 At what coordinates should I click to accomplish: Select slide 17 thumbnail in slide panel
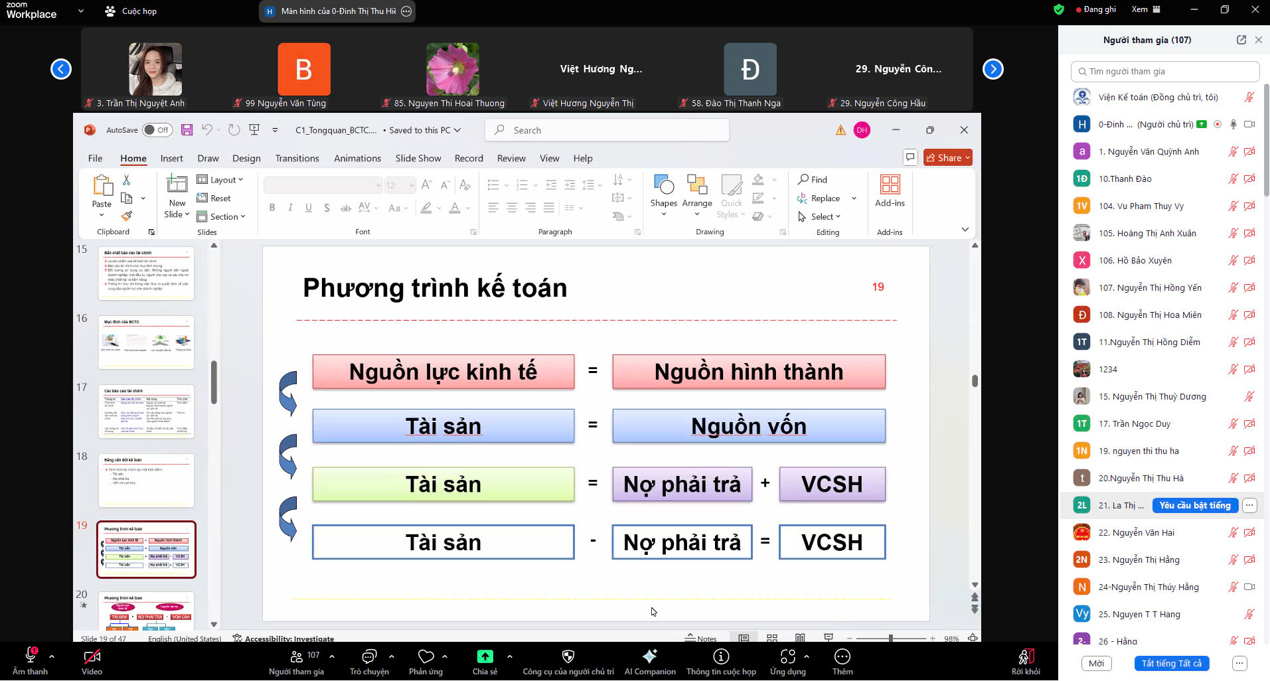(146, 411)
